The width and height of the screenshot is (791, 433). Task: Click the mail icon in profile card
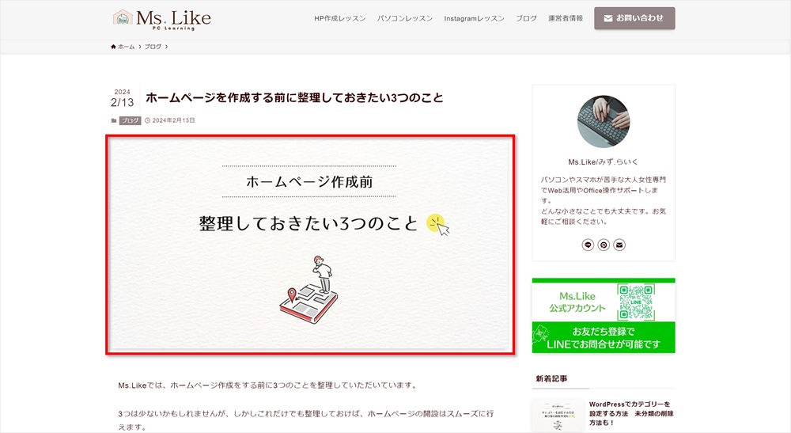coord(619,245)
